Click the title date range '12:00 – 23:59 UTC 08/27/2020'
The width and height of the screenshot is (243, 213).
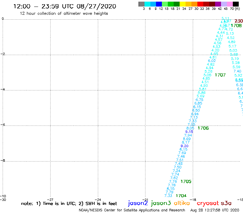(65, 6)
